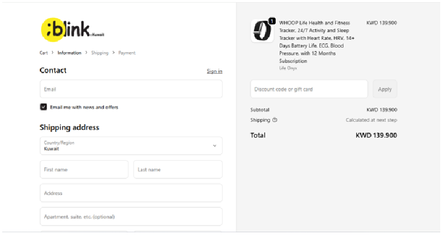Open the Country/Region dropdown
443x235 pixels.
click(131, 146)
